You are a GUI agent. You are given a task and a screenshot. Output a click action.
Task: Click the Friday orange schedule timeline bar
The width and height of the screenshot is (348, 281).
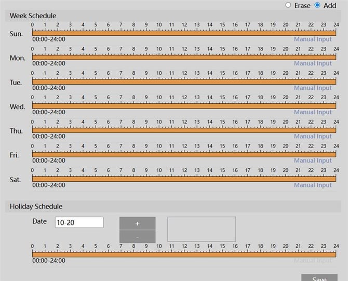pos(184,154)
